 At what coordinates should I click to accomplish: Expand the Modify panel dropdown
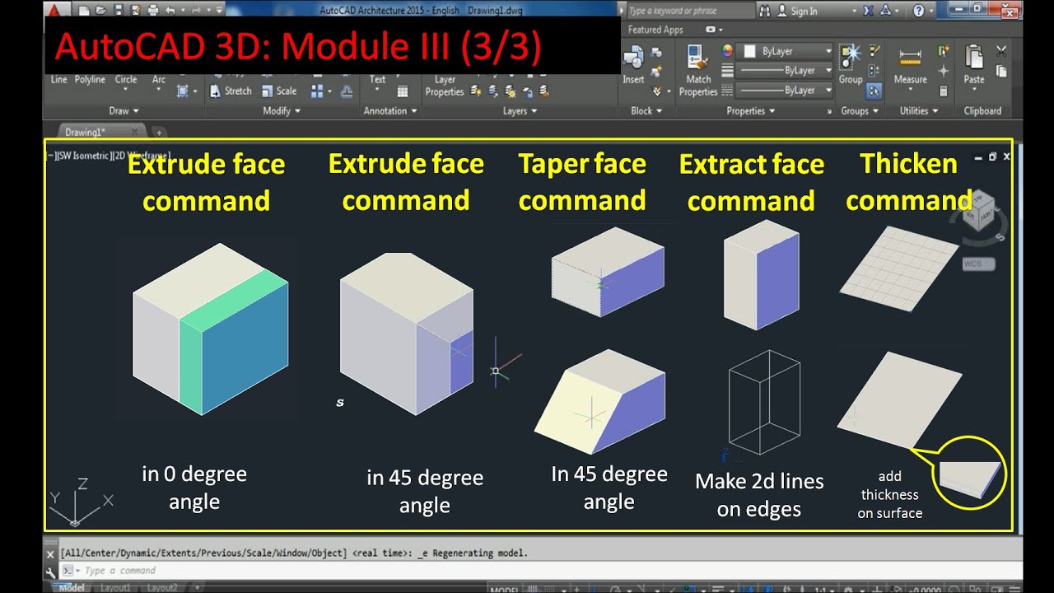(x=282, y=110)
